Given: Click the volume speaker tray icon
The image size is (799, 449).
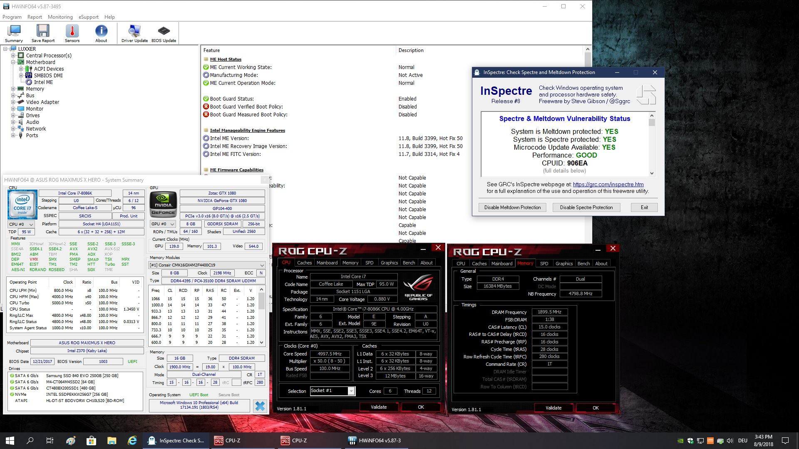Looking at the screenshot, I should 730,441.
